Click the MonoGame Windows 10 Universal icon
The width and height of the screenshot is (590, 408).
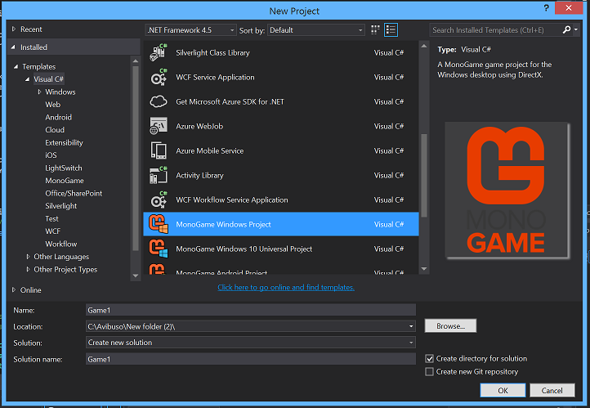pyautogui.click(x=159, y=249)
